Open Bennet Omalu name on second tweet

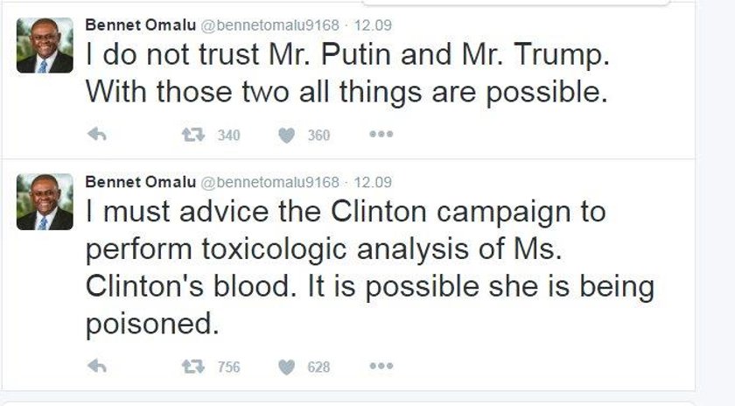140,182
